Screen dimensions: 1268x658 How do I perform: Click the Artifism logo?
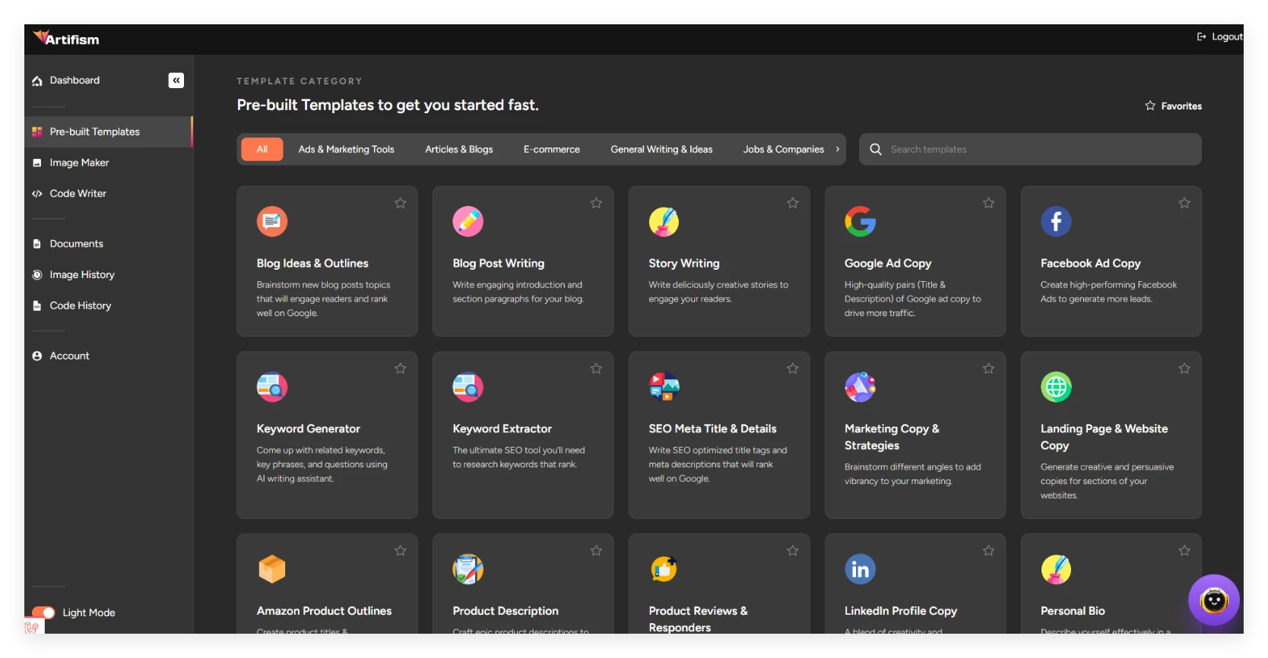(66, 39)
